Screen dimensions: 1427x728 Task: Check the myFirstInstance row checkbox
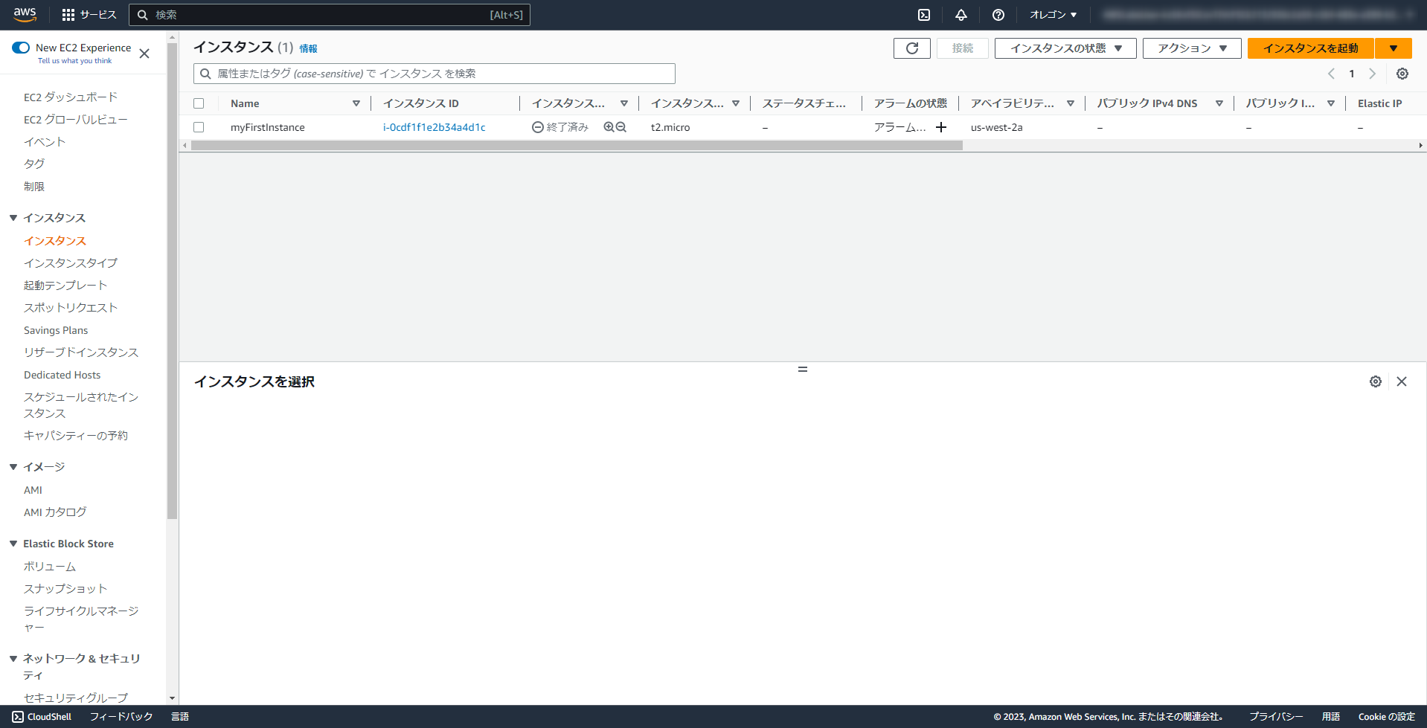[x=199, y=127]
